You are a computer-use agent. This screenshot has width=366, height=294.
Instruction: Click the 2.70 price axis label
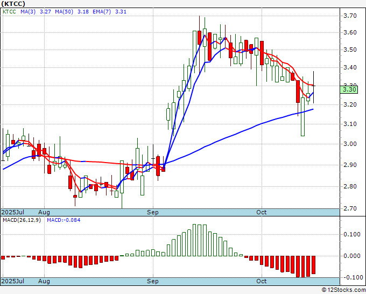[350, 208]
